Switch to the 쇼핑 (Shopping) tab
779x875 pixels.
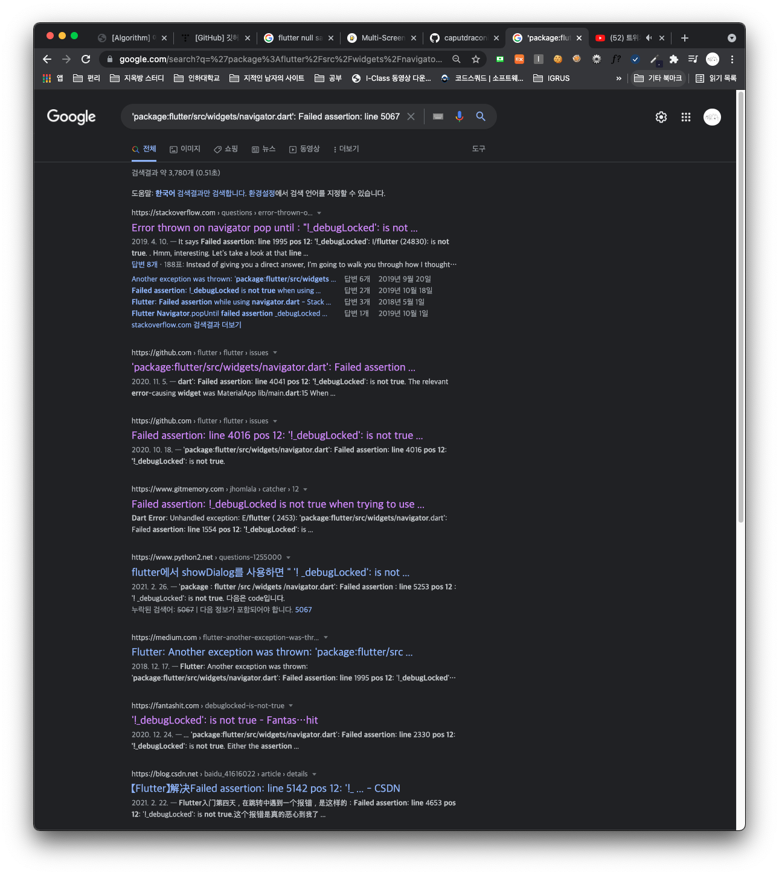pos(226,149)
